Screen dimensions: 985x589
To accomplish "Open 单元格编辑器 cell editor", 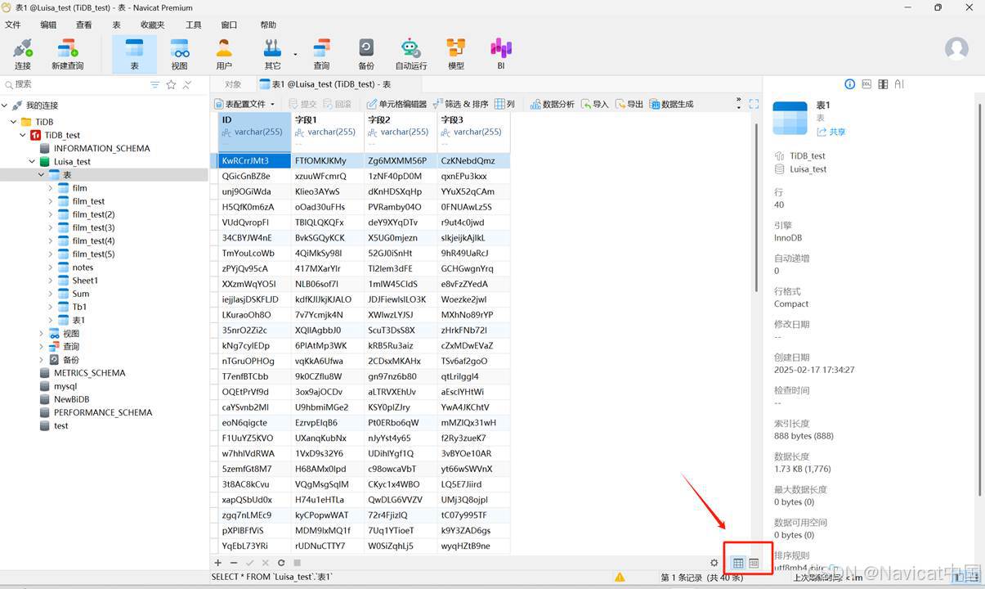I will (x=396, y=104).
